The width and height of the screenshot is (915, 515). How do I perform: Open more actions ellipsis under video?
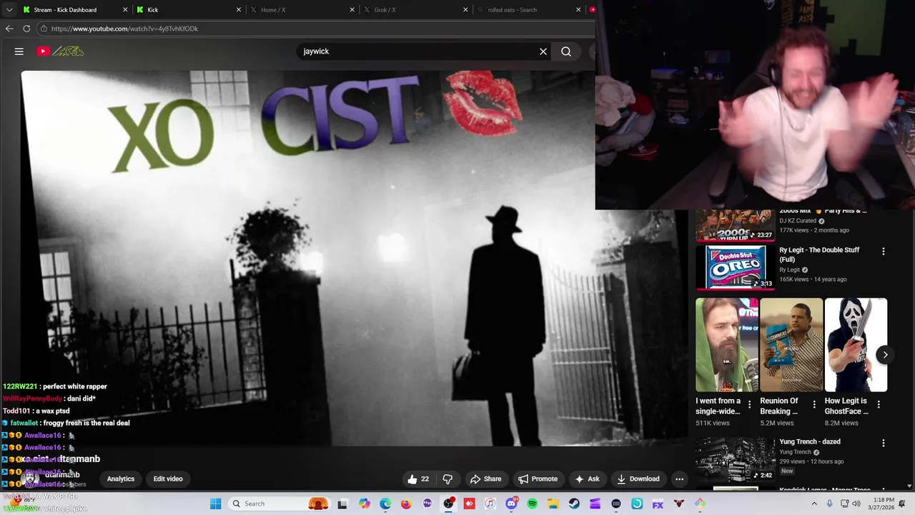[680, 479]
